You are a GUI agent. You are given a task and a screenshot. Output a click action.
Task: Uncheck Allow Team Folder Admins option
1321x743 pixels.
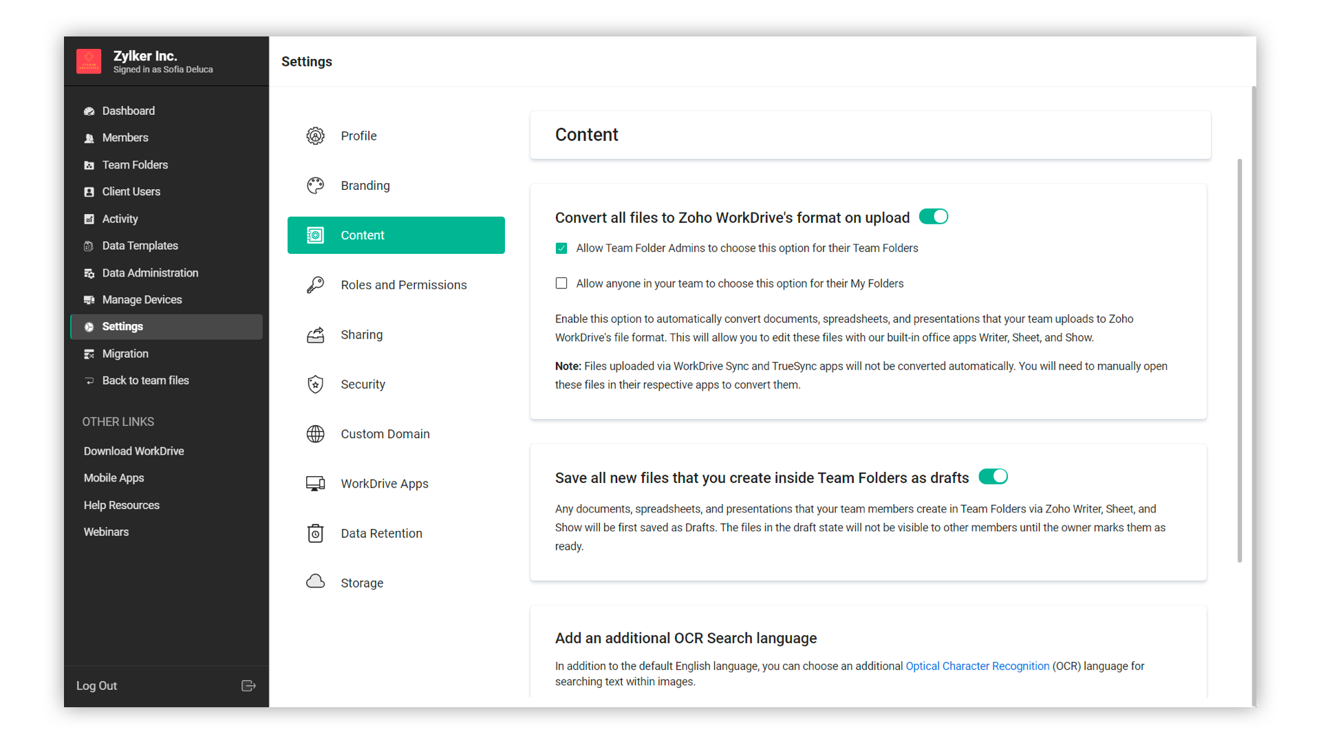click(x=561, y=248)
